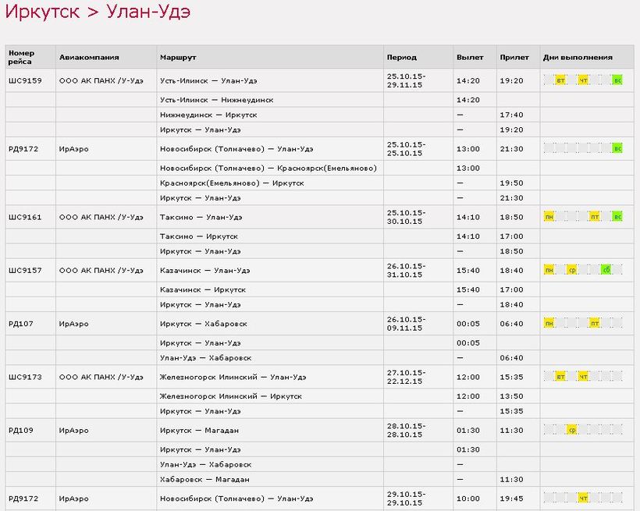
Task: Click arrival time 19:45
Action: pyautogui.click(x=511, y=499)
